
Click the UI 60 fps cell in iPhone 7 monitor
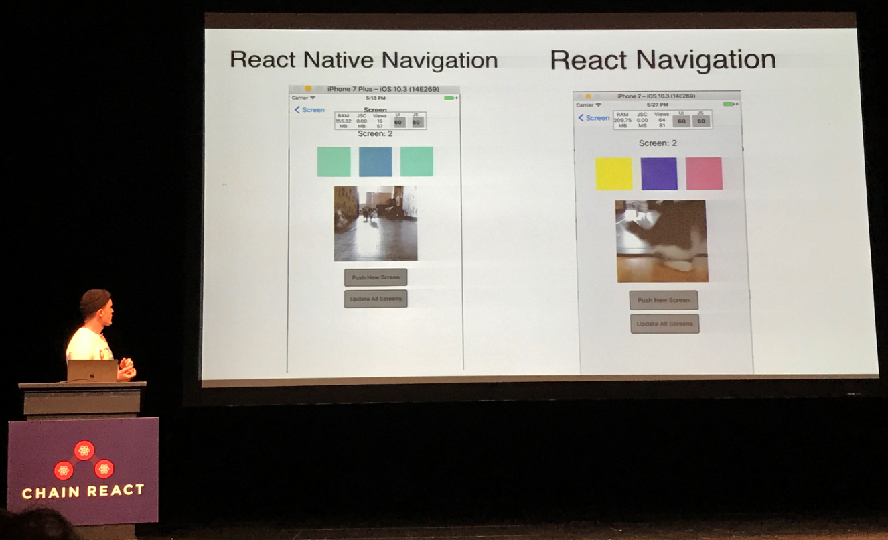point(681,121)
